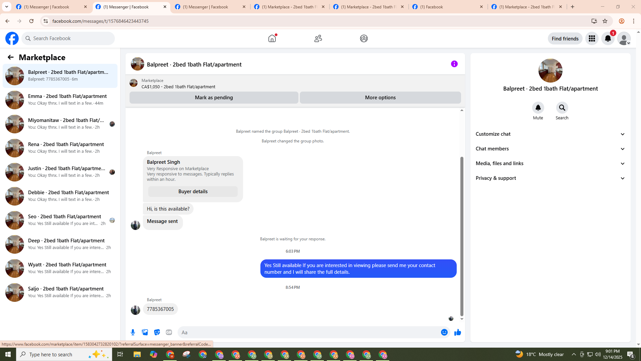
Task: Open the GIF picker
Action: [169, 332]
